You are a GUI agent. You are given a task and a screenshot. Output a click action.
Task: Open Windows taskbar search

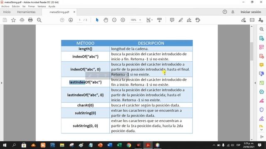click(x=14, y=145)
